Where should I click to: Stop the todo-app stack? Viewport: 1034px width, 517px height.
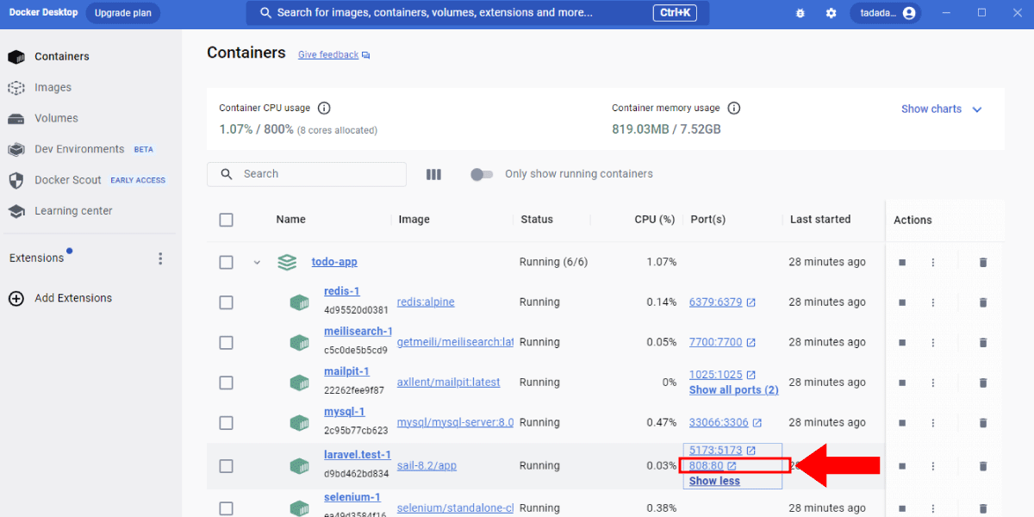point(902,263)
